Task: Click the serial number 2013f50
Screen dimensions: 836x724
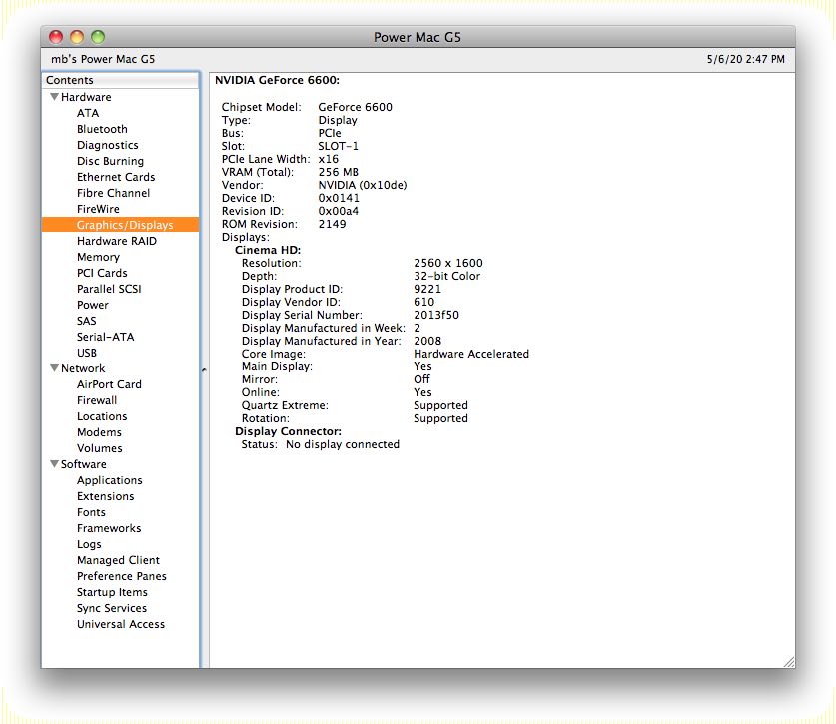Action: coord(436,316)
